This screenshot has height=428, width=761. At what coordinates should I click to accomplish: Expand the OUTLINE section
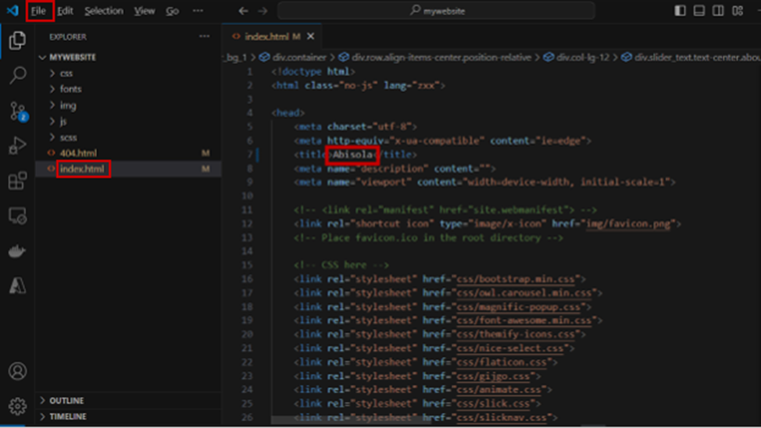(66, 401)
